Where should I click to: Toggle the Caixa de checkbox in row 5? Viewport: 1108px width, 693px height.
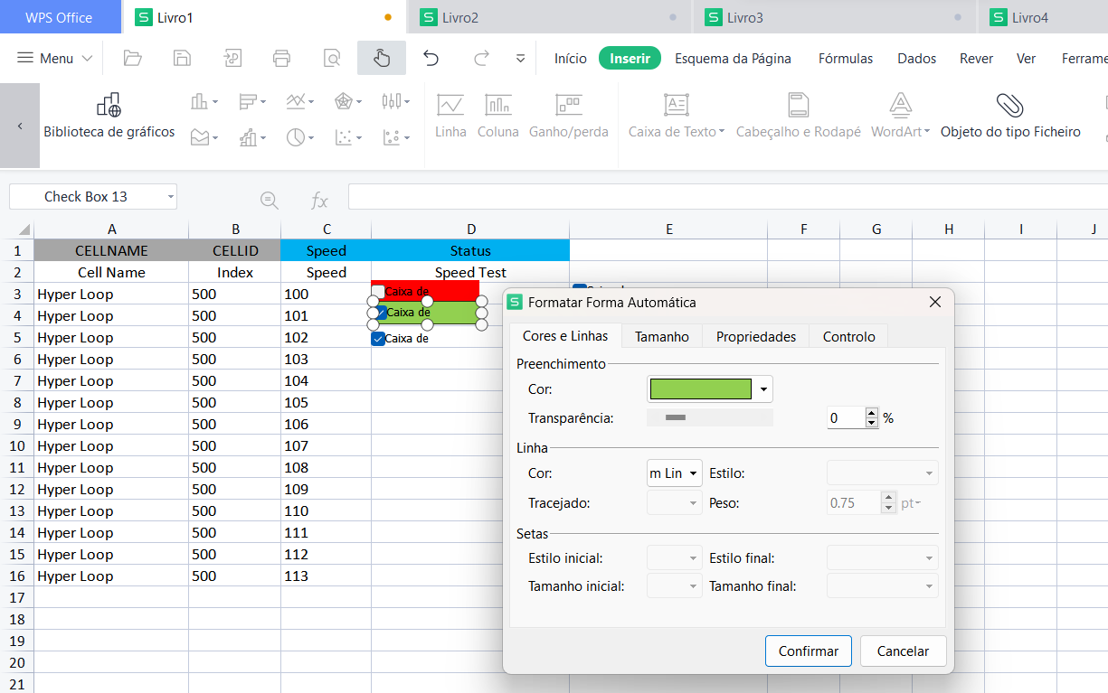click(x=378, y=339)
